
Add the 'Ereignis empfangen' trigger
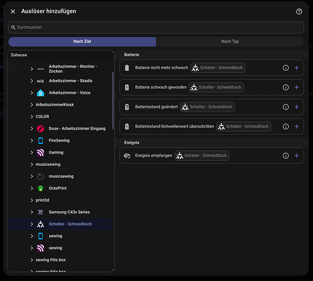(297, 156)
